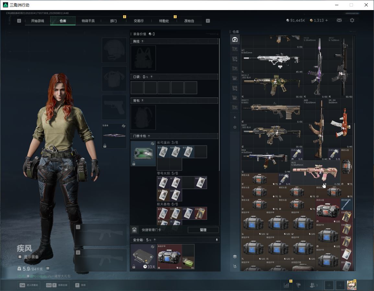Switch to the 特战干员 tab
Viewport: 374px width, 291px height.
[88, 21]
